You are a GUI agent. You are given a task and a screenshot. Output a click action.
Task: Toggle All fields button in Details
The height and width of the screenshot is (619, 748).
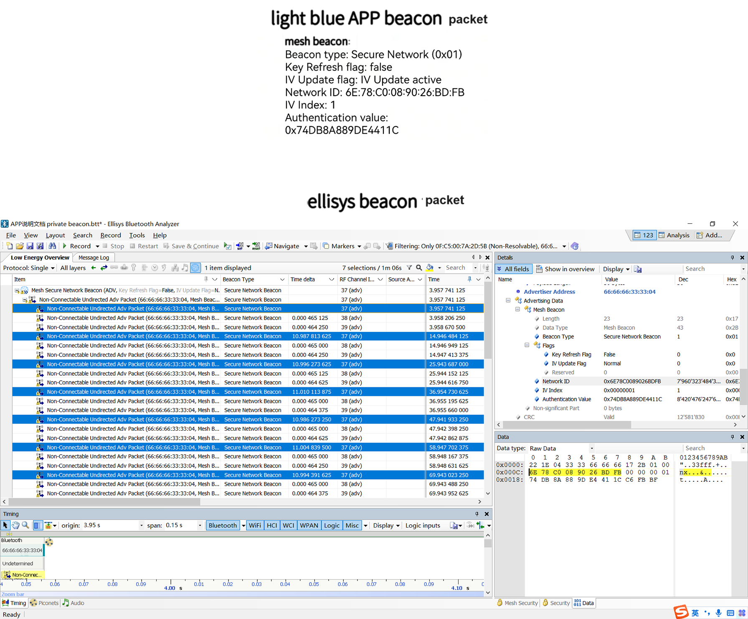[x=513, y=269]
